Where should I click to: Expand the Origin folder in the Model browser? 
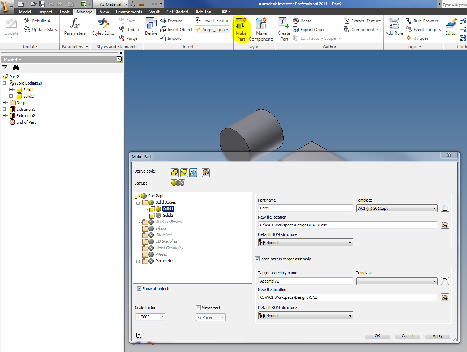coord(4,103)
